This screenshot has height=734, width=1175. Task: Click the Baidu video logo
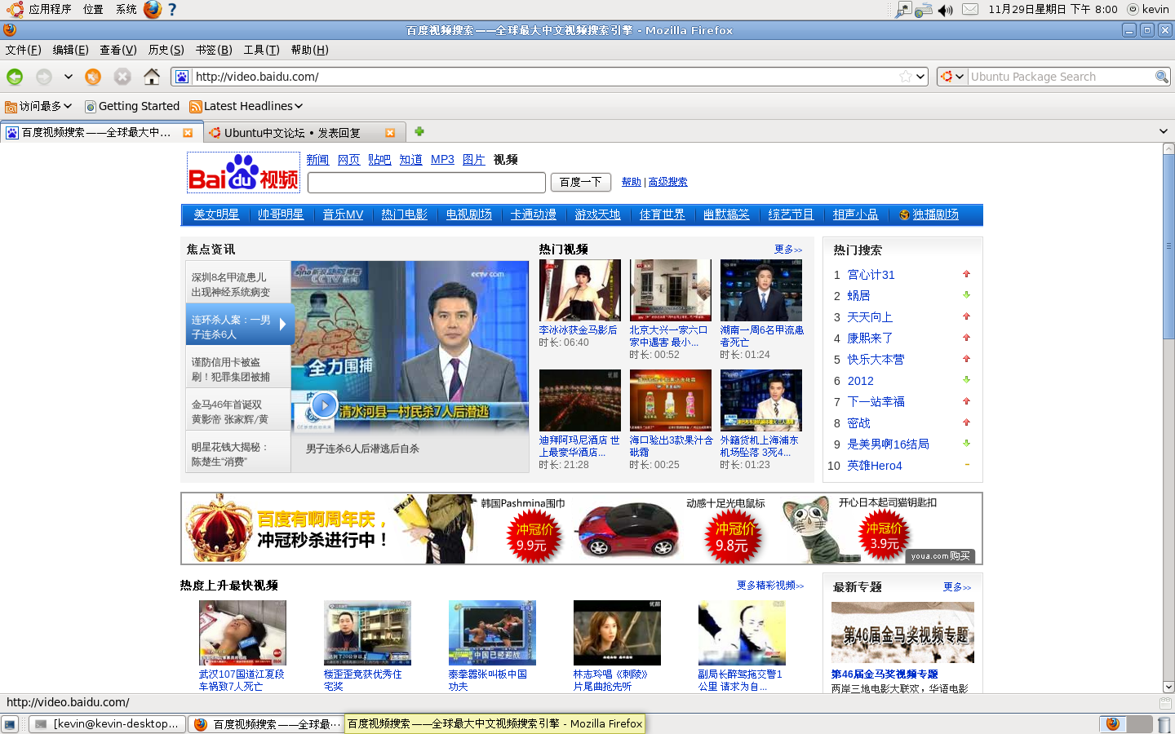[x=243, y=172]
